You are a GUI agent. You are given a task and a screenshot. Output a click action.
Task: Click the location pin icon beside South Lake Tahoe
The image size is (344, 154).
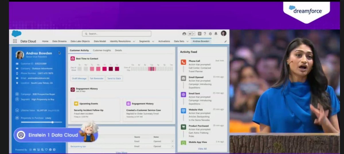(17, 83)
